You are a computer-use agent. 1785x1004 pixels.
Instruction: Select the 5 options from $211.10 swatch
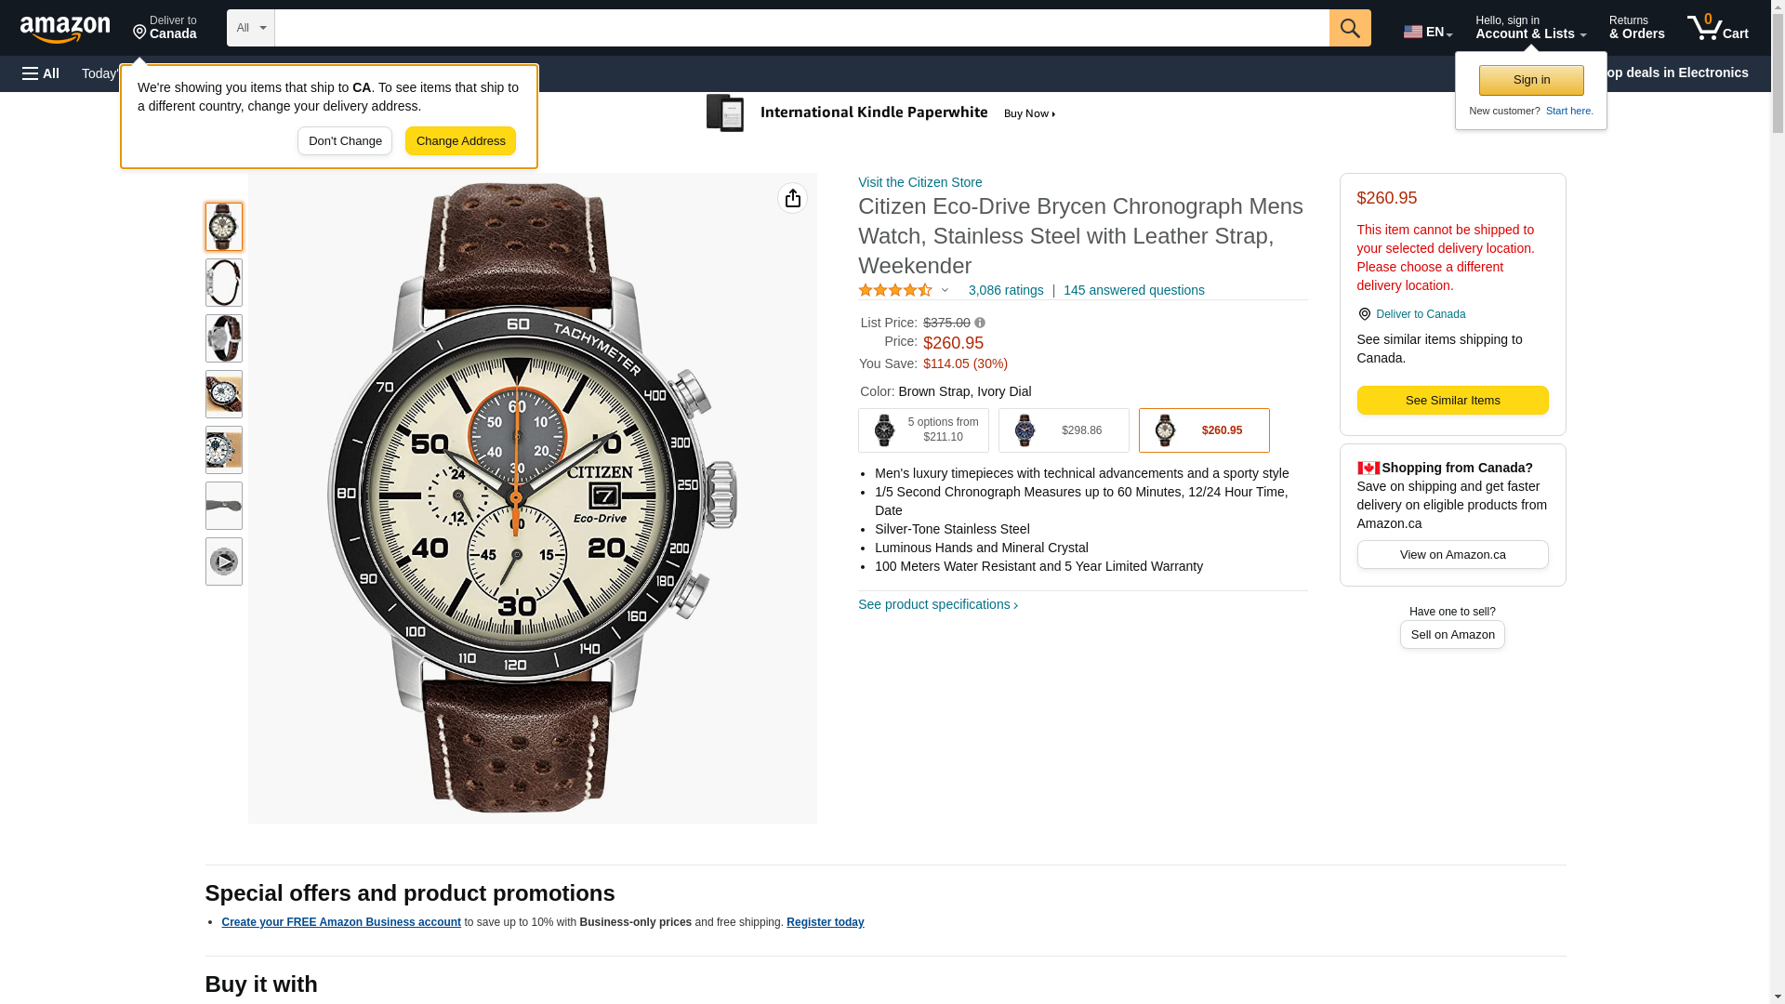[x=923, y=430]
